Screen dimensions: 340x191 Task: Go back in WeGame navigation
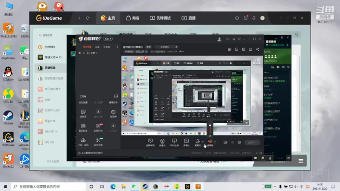(79, 18)
